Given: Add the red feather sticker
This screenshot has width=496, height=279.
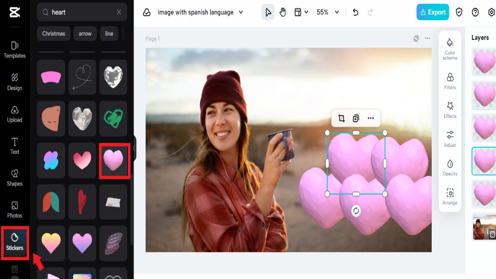Looking at the screenshot, I should tap(82, 202).
